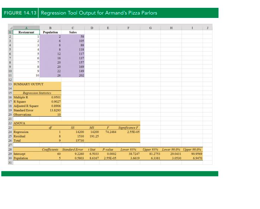260x209 pixels.
Task: Click MS value 191.25
Action: [x=94, y=136]
